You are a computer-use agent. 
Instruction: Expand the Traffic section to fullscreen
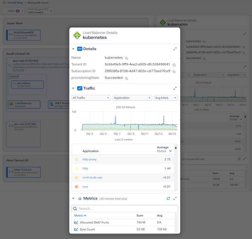(x=175, y=88)
